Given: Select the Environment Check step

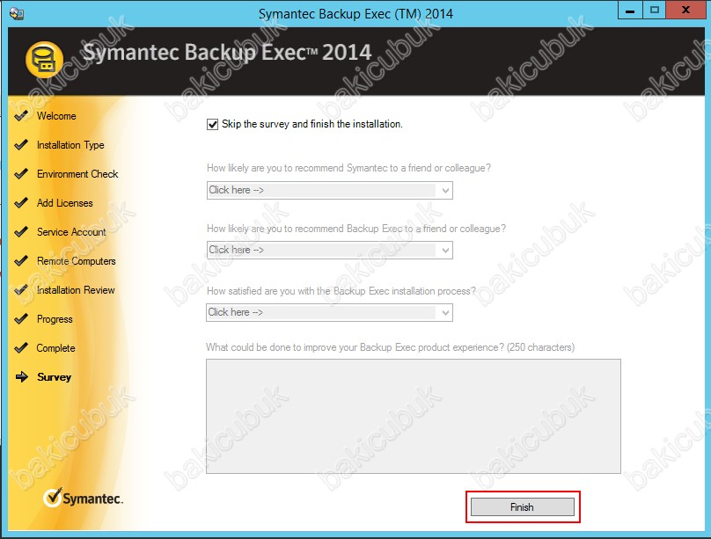Looking at the screenshot, I should (x=77, y=174).
